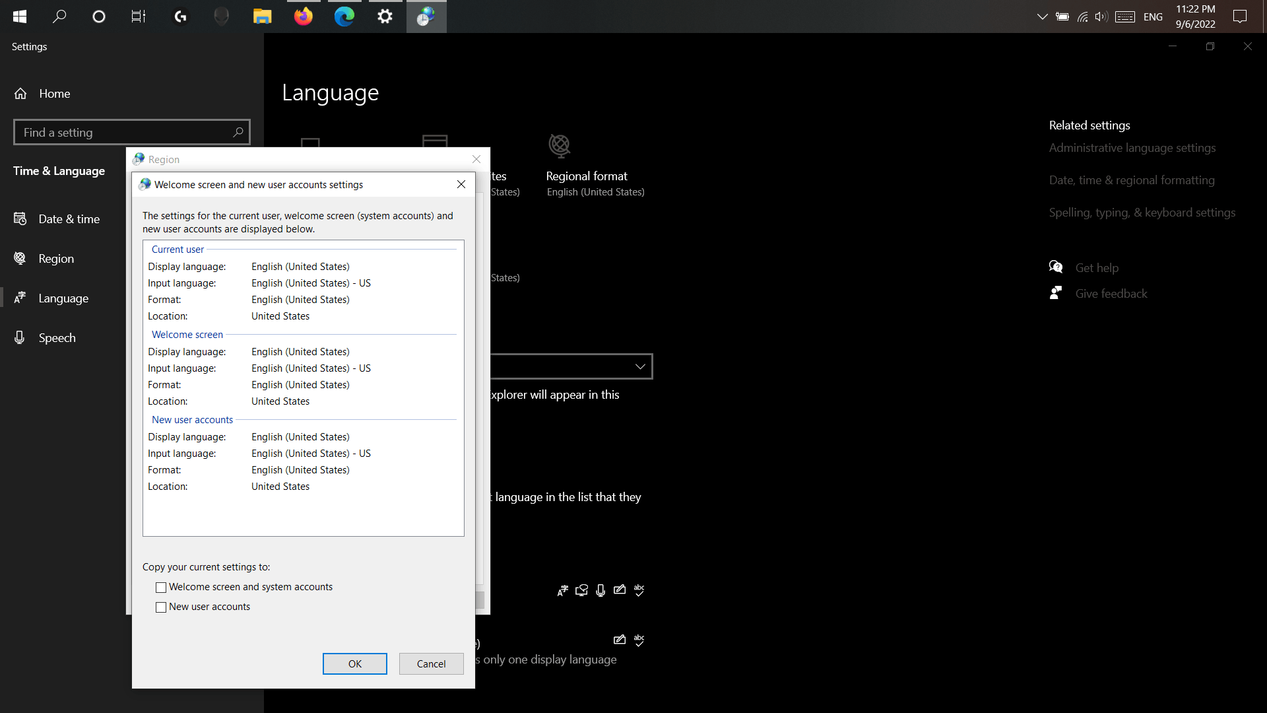The width and height of the screenshot is (1267, 713).
Task: Open Home in Settings sidebar
Action: [54, 94]
